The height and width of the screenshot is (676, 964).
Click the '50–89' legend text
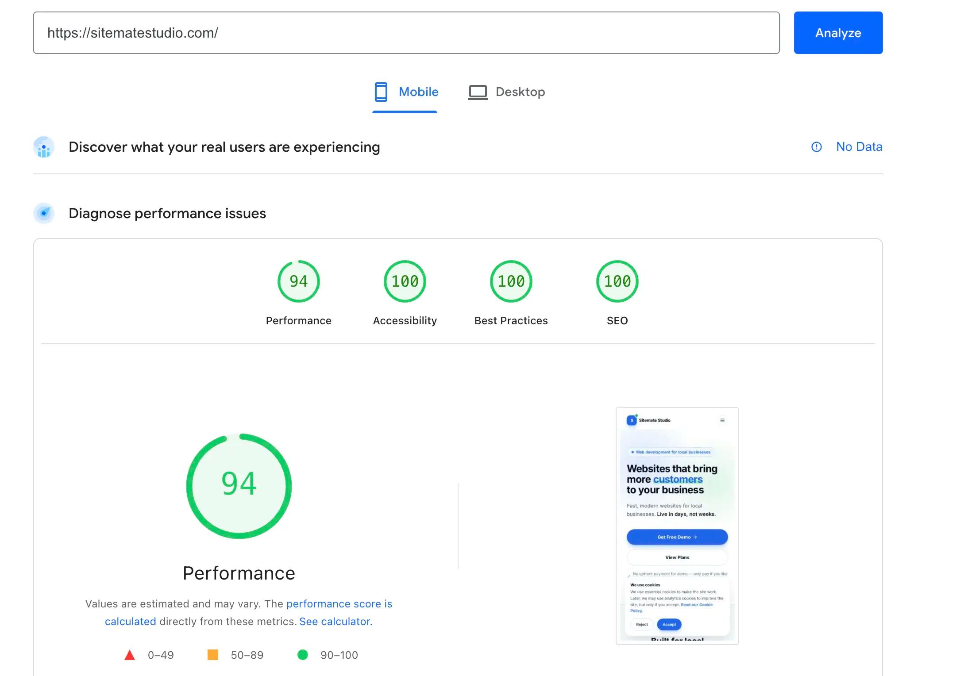tap(247, 655)
